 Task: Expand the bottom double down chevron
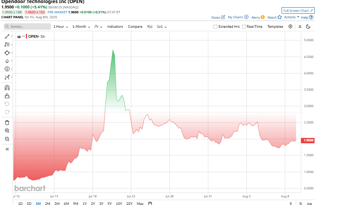point(291,203)
